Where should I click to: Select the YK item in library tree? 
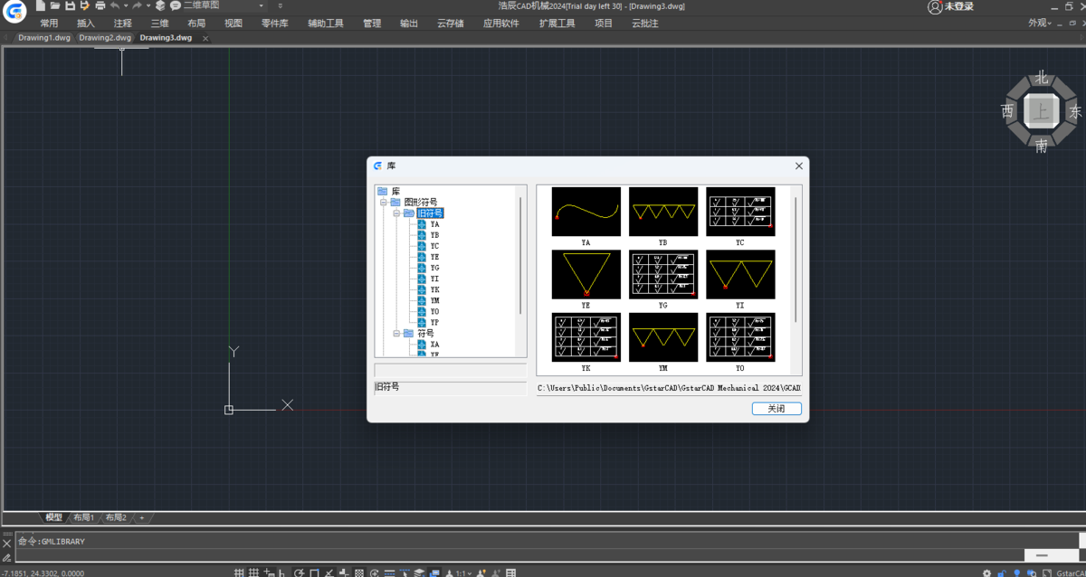[428, 289]
